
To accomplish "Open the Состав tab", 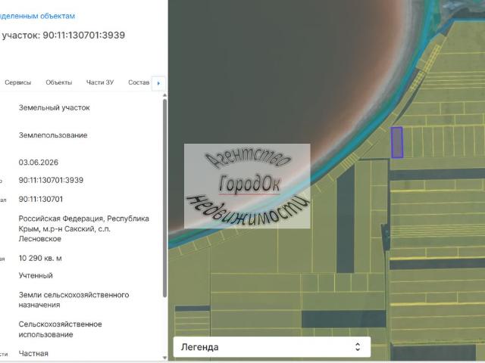I will (139, 82).
